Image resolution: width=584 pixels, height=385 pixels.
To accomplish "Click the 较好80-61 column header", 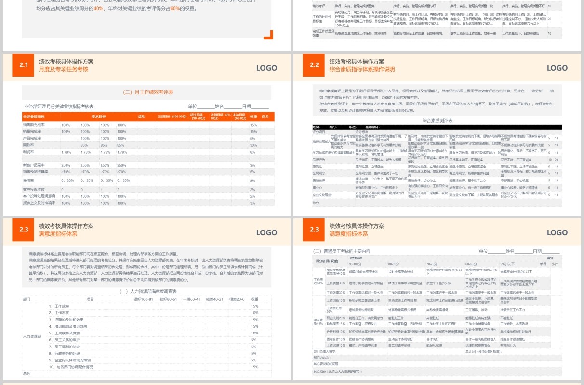I will [x=168, y=299].
